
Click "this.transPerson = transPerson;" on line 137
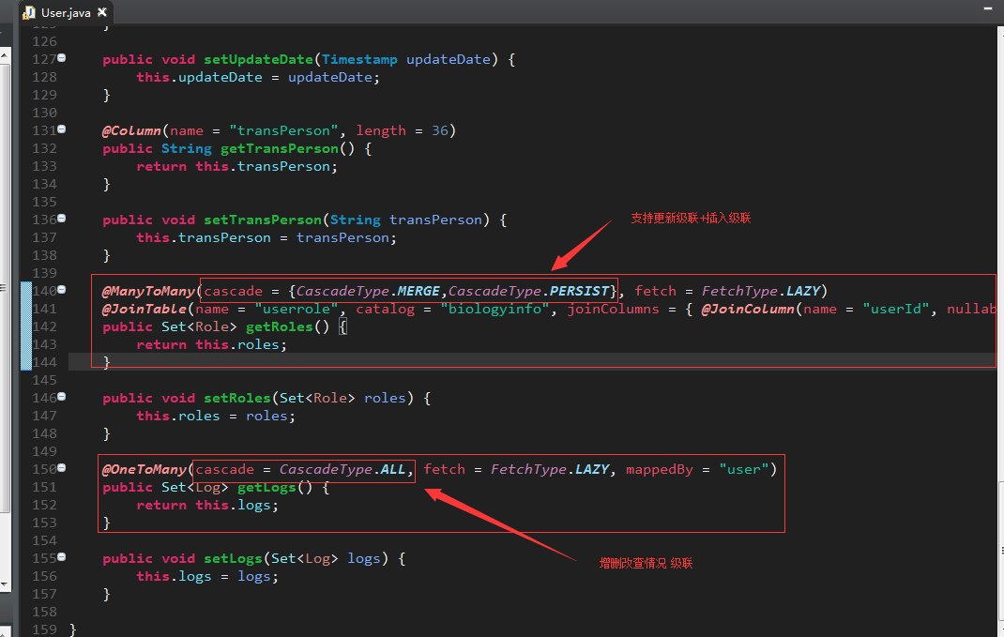tap(266, 238)
